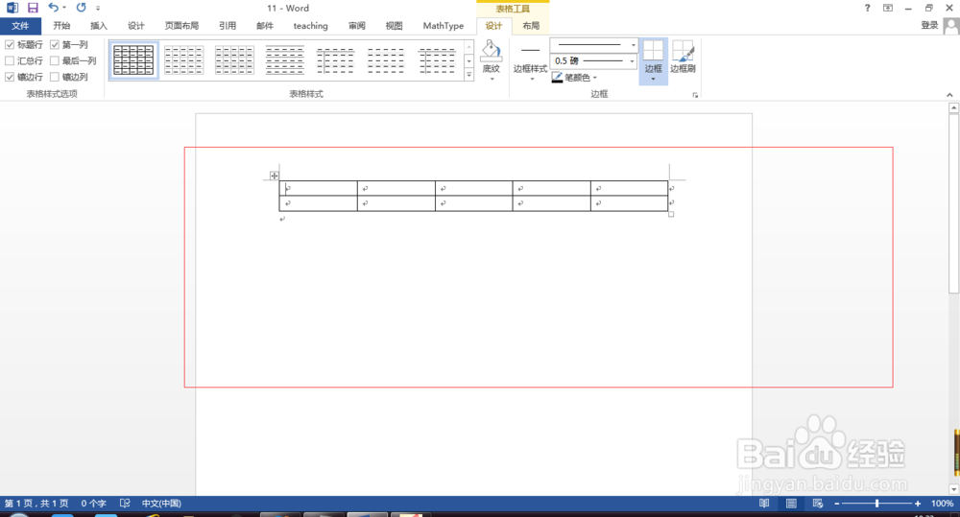Open the teaching tab
The width and height of the screenshot is (960, 517).
tap(310, 26)
